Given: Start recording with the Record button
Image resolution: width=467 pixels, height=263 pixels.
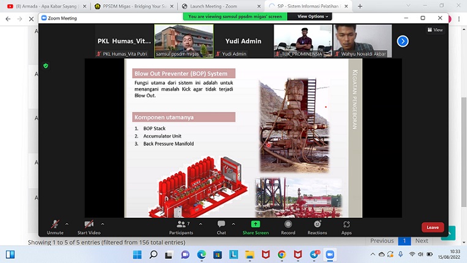Looking at the screenshot, I should click(288, 226).
